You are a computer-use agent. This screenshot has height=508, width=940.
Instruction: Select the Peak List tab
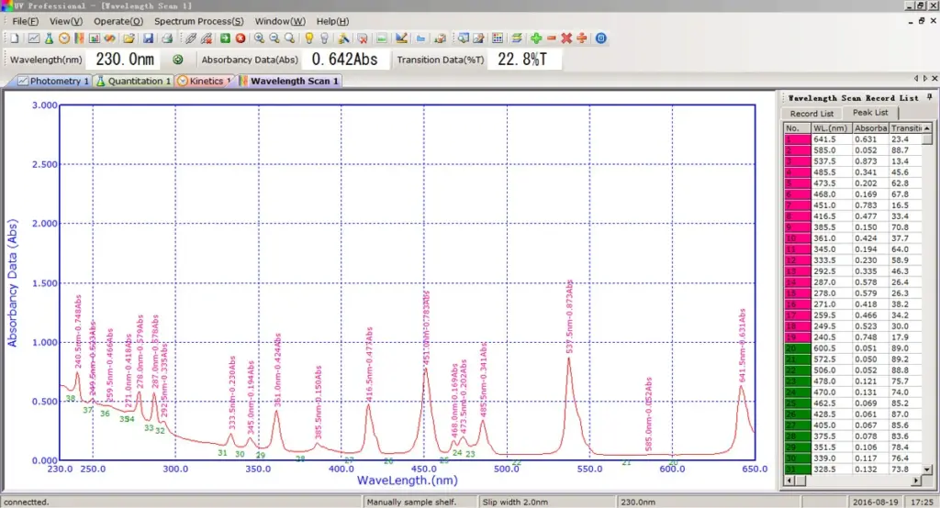pos(870,113)
